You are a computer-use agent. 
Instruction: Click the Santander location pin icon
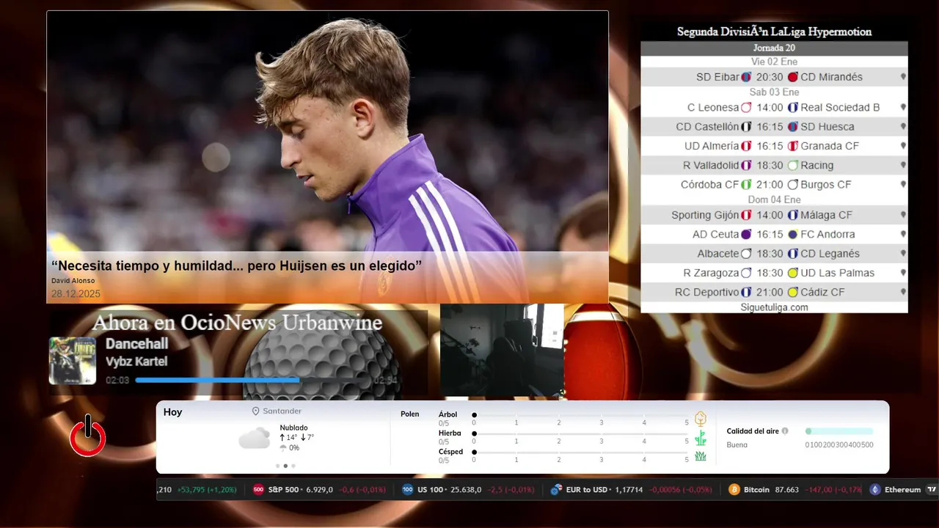[x=256, y=411]
